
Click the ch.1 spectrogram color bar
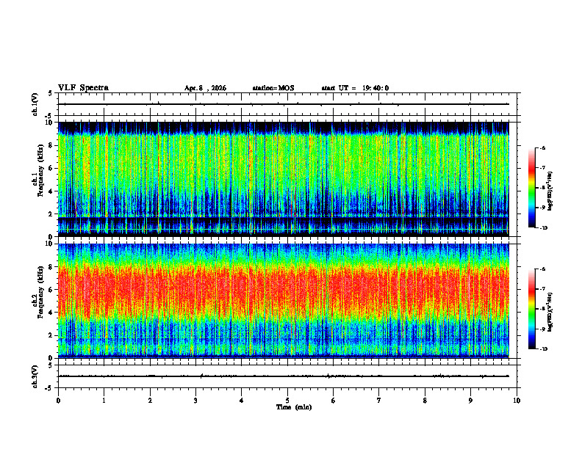point(531,188)
